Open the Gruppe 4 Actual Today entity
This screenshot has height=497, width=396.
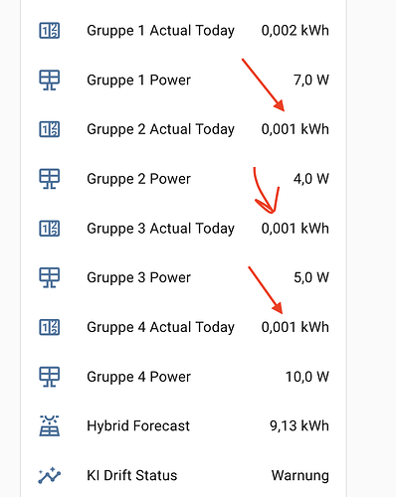tap(160, 327)
